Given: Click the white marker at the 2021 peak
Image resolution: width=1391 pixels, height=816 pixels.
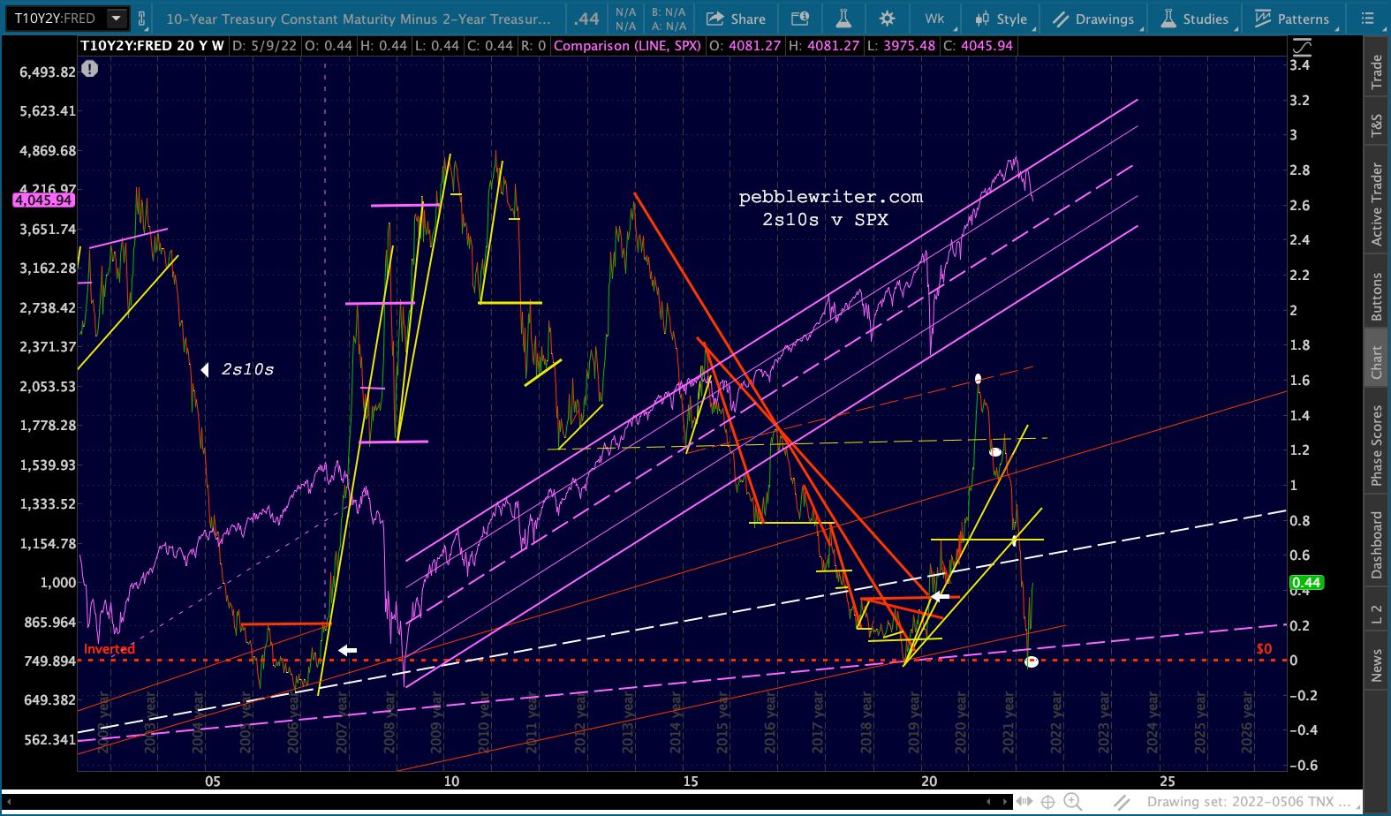Looking at the screenshot, I should (978, 379).
